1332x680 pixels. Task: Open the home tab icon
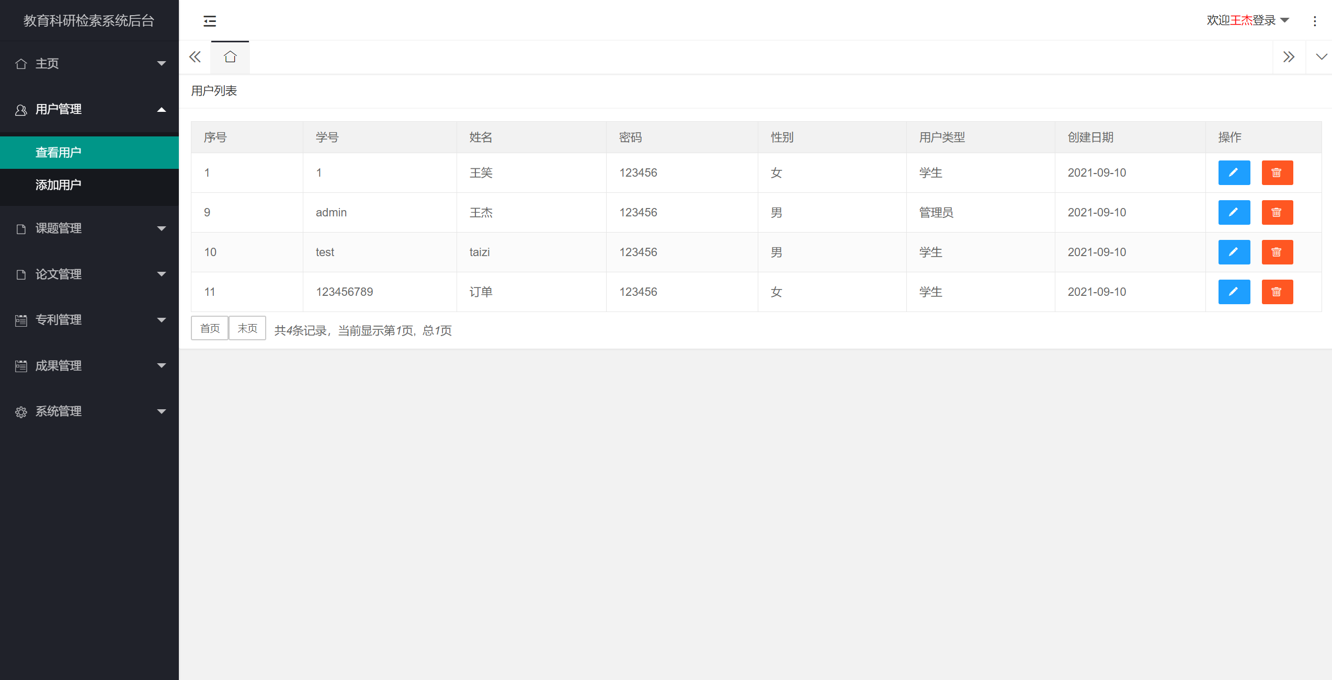click(230, 57)
